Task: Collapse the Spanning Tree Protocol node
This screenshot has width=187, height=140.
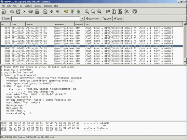Action: pyautogui.click(x=2, y=75)
